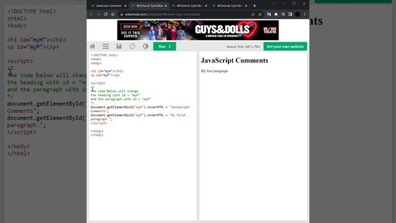The height and width of the screenshot is (223, 396).
Task: Click the <h1 id="myH"> line in Tryit editor
Action: pos(107,71)
